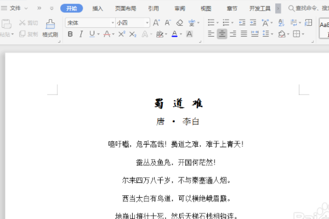The height and width of the screenshot is (219, 329).
Task: Click the 复制 copy button
Action: point(29,34)
